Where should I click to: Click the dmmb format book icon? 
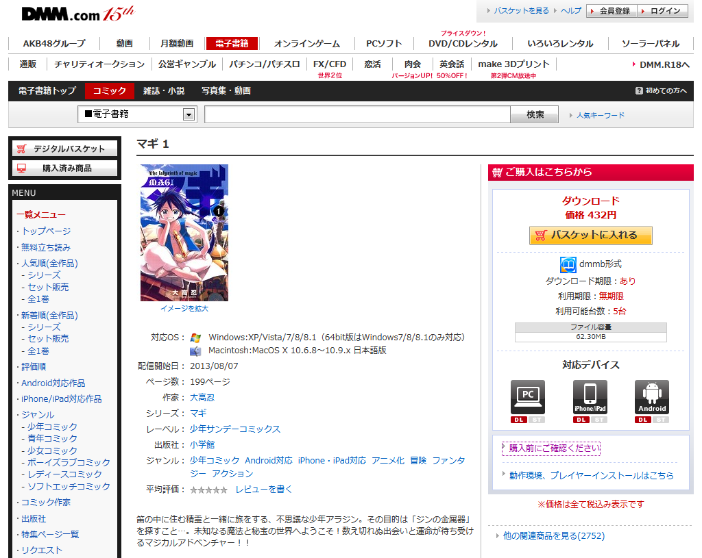[568, 265]
